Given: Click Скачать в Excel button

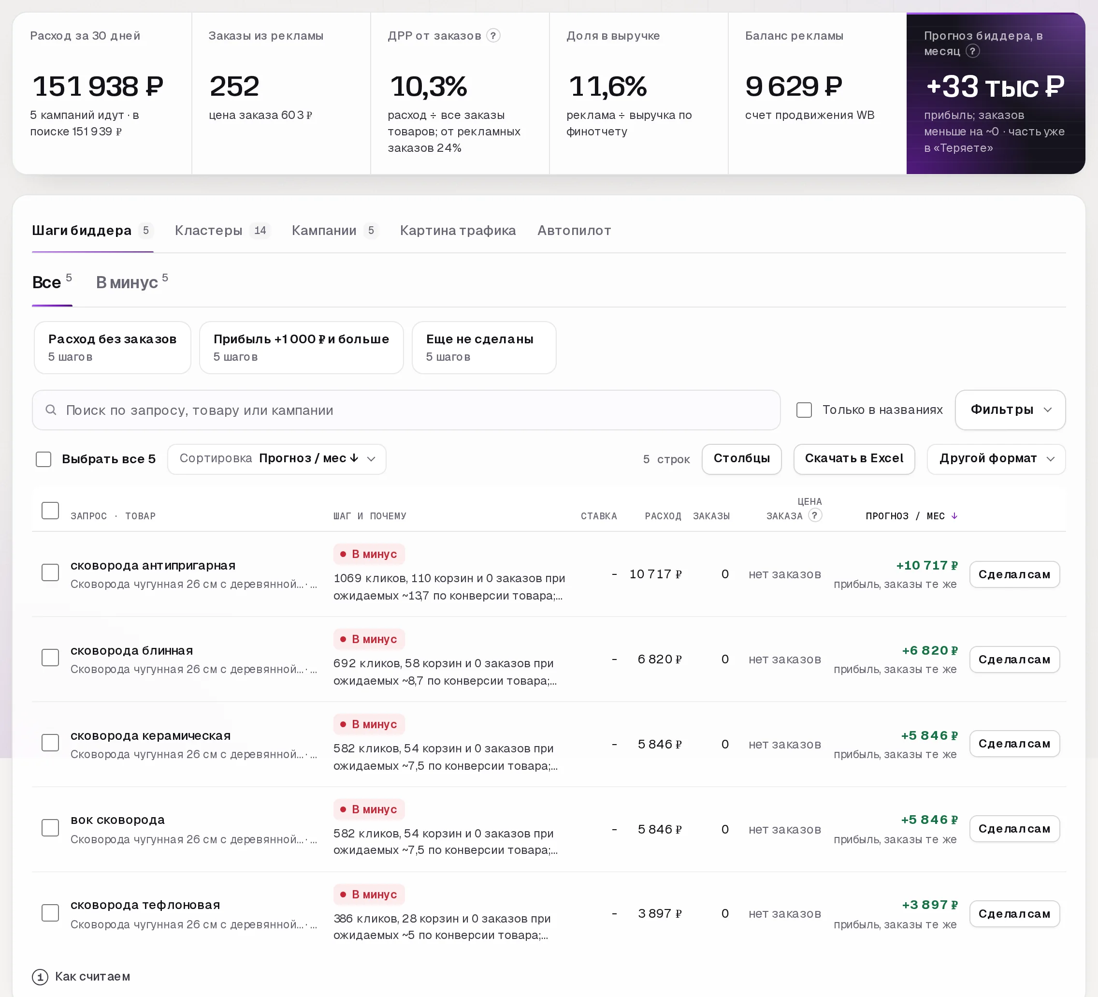Looking at the screenshot, I should (x=853, y=459).
